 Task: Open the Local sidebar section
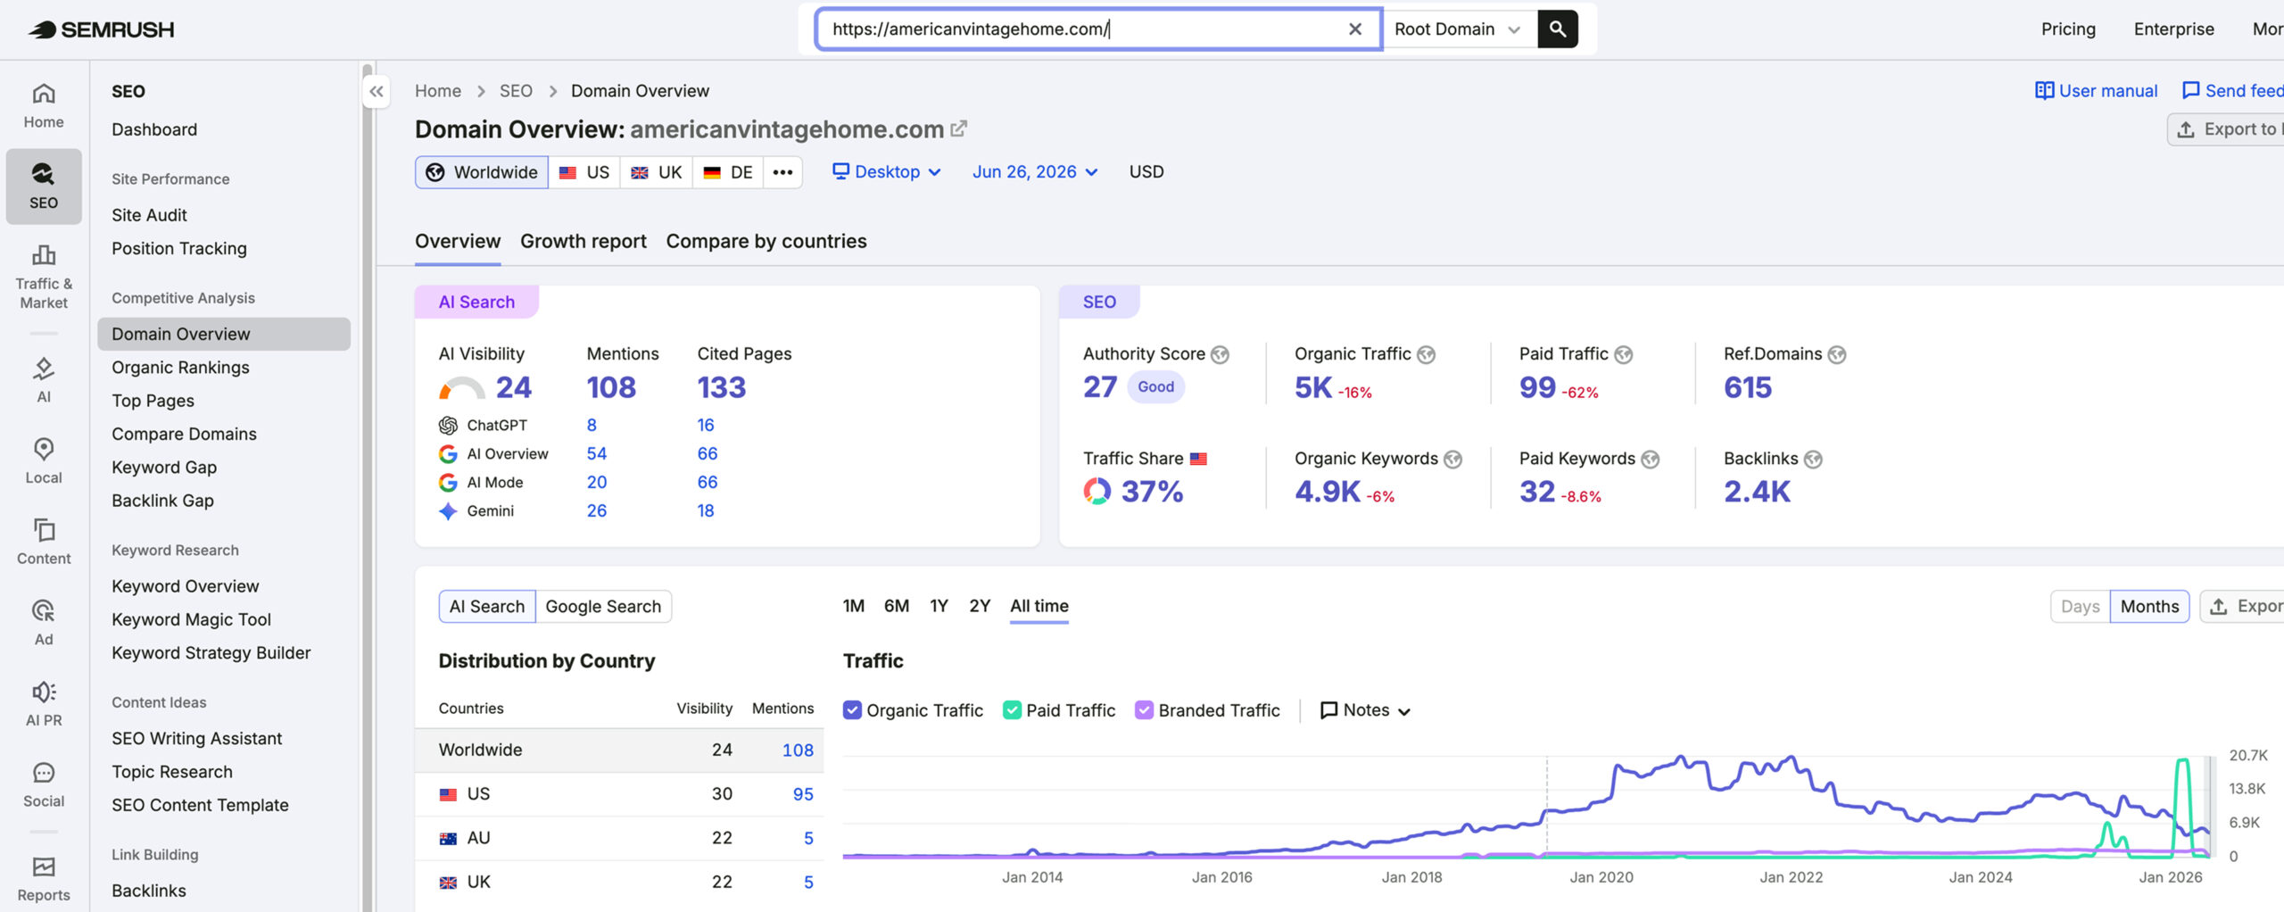(x=44, y=460)
